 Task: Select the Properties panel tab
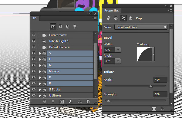pyautogui.click(x=112, y=11)
